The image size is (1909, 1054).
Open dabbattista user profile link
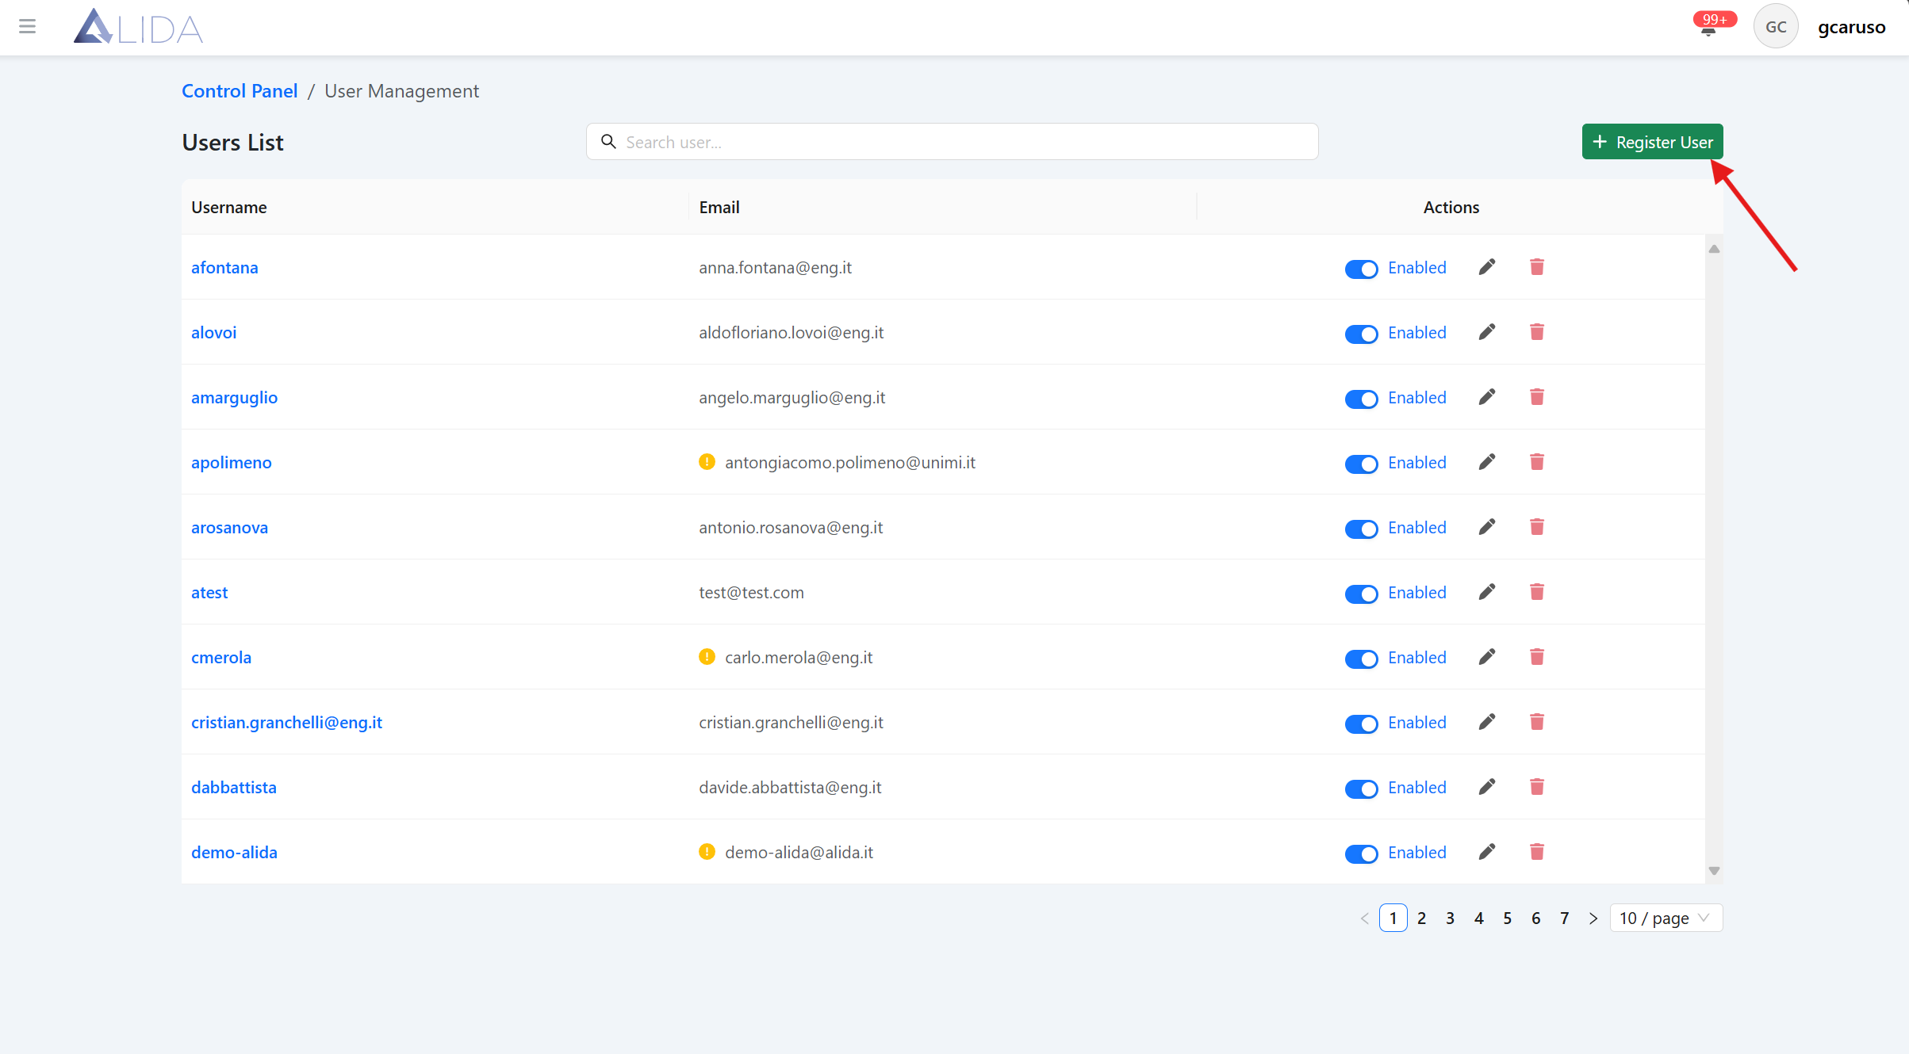tap(234, 788)
